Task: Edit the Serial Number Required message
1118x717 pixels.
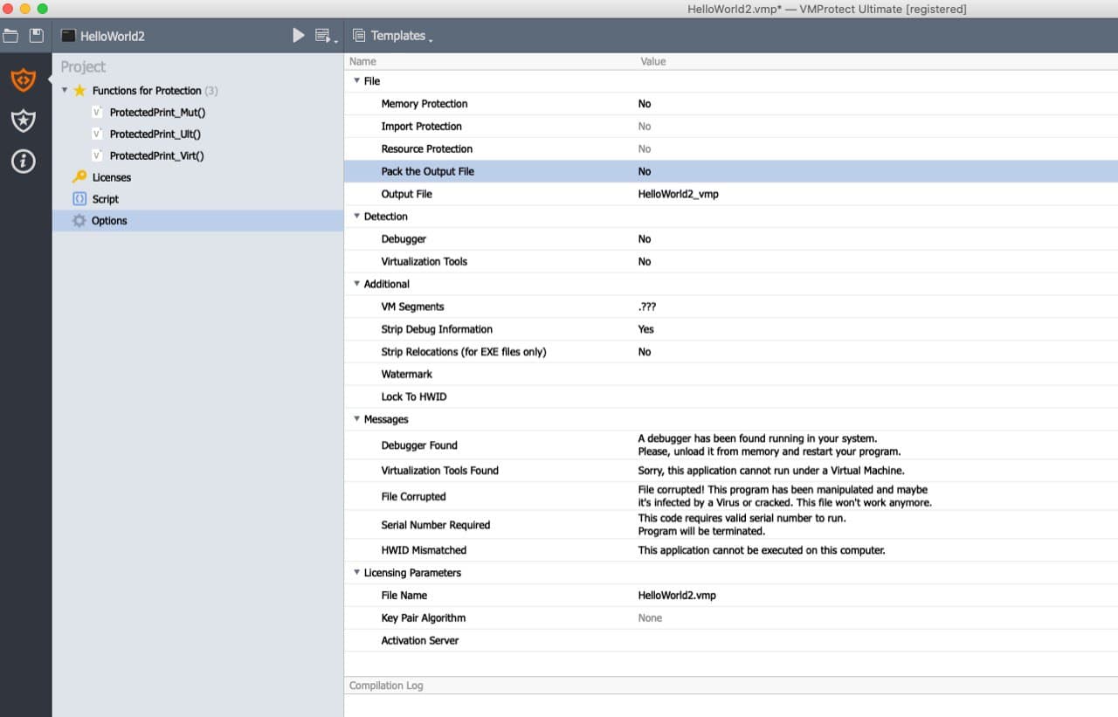Action: point(742,525)
